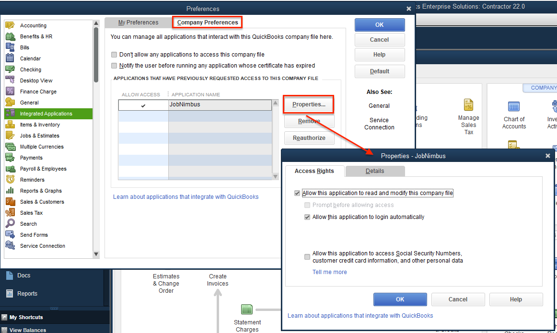Switch to the My Preferences tab
Screen dimensions: 557x333
(139, 22)
